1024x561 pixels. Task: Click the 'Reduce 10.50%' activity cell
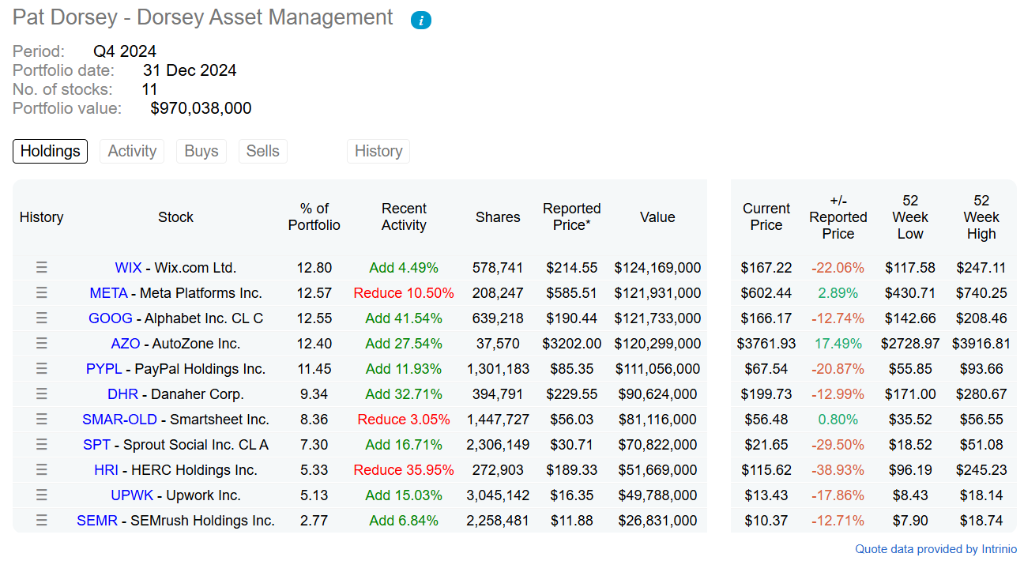tap(404, 293)
